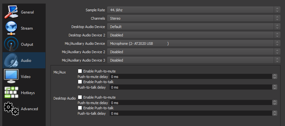
Task: Open the Mic/Auxiliary Audio Device 2 dropdown
Action: click(194, 52)
